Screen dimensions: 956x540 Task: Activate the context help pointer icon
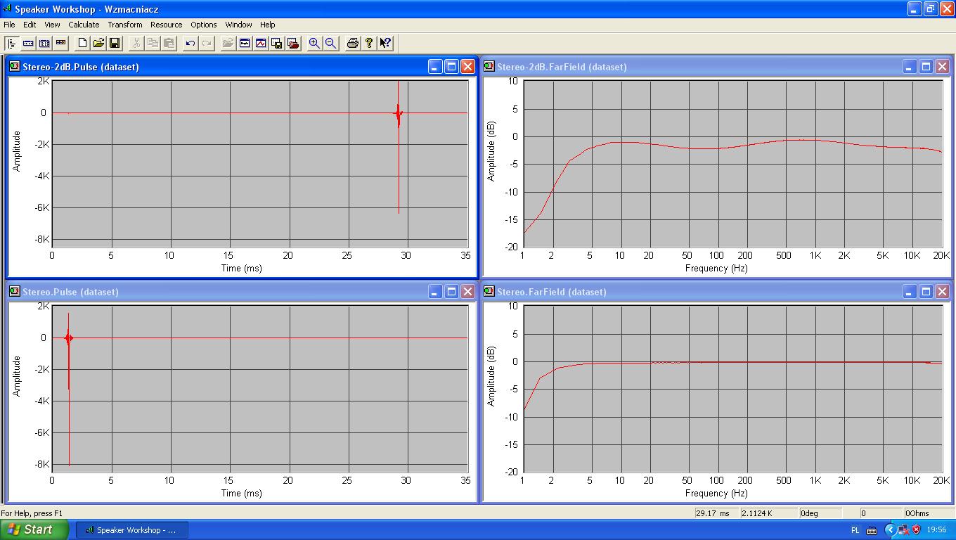click(385, 43)
